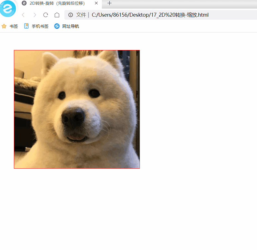The height and width of the screenshot is (250, 257).
Task: Click the tab favicon icon
Action: pyautogui.click(x=24, y=3)
